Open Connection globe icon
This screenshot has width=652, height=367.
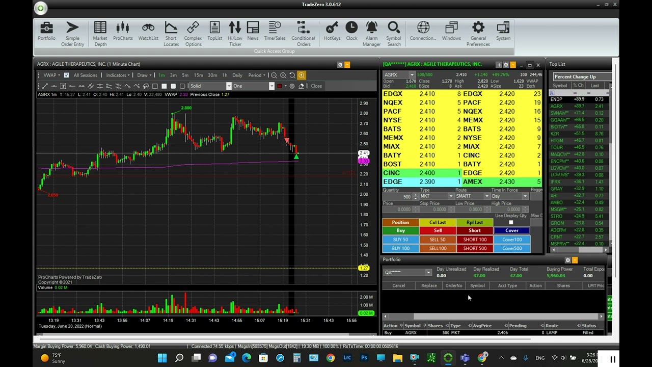(423, 32)
